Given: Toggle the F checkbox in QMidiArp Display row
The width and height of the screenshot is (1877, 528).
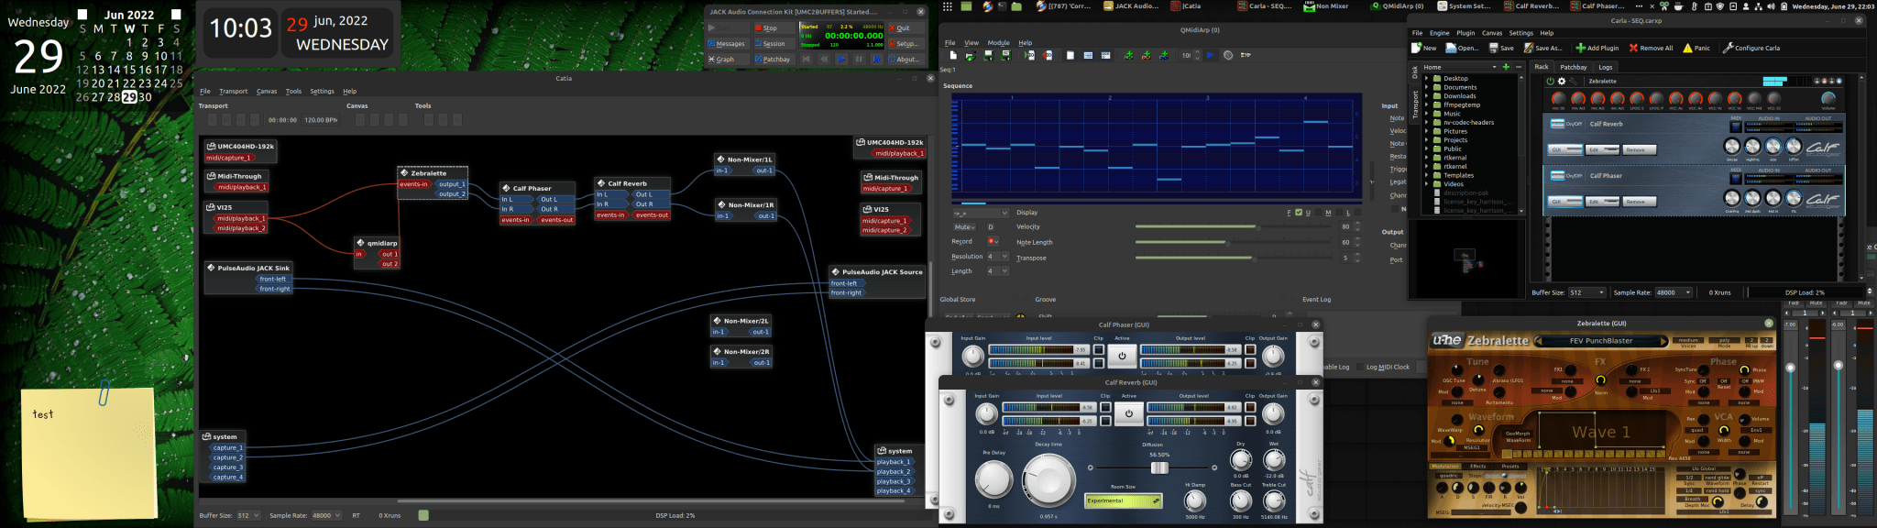Looking at the screenshot, I should (x=1299, y=213).
